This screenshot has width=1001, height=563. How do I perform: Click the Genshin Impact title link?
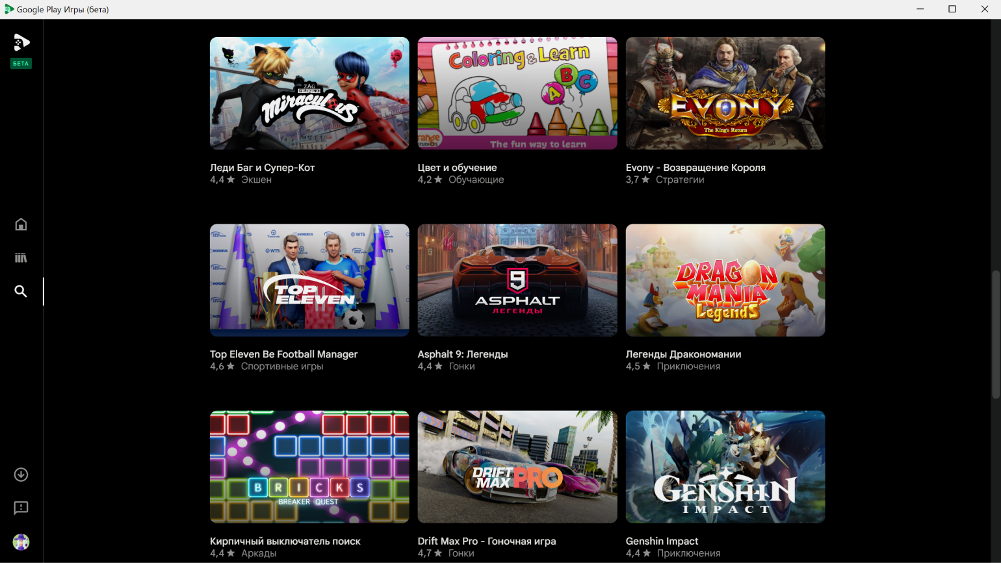point(662,541)
